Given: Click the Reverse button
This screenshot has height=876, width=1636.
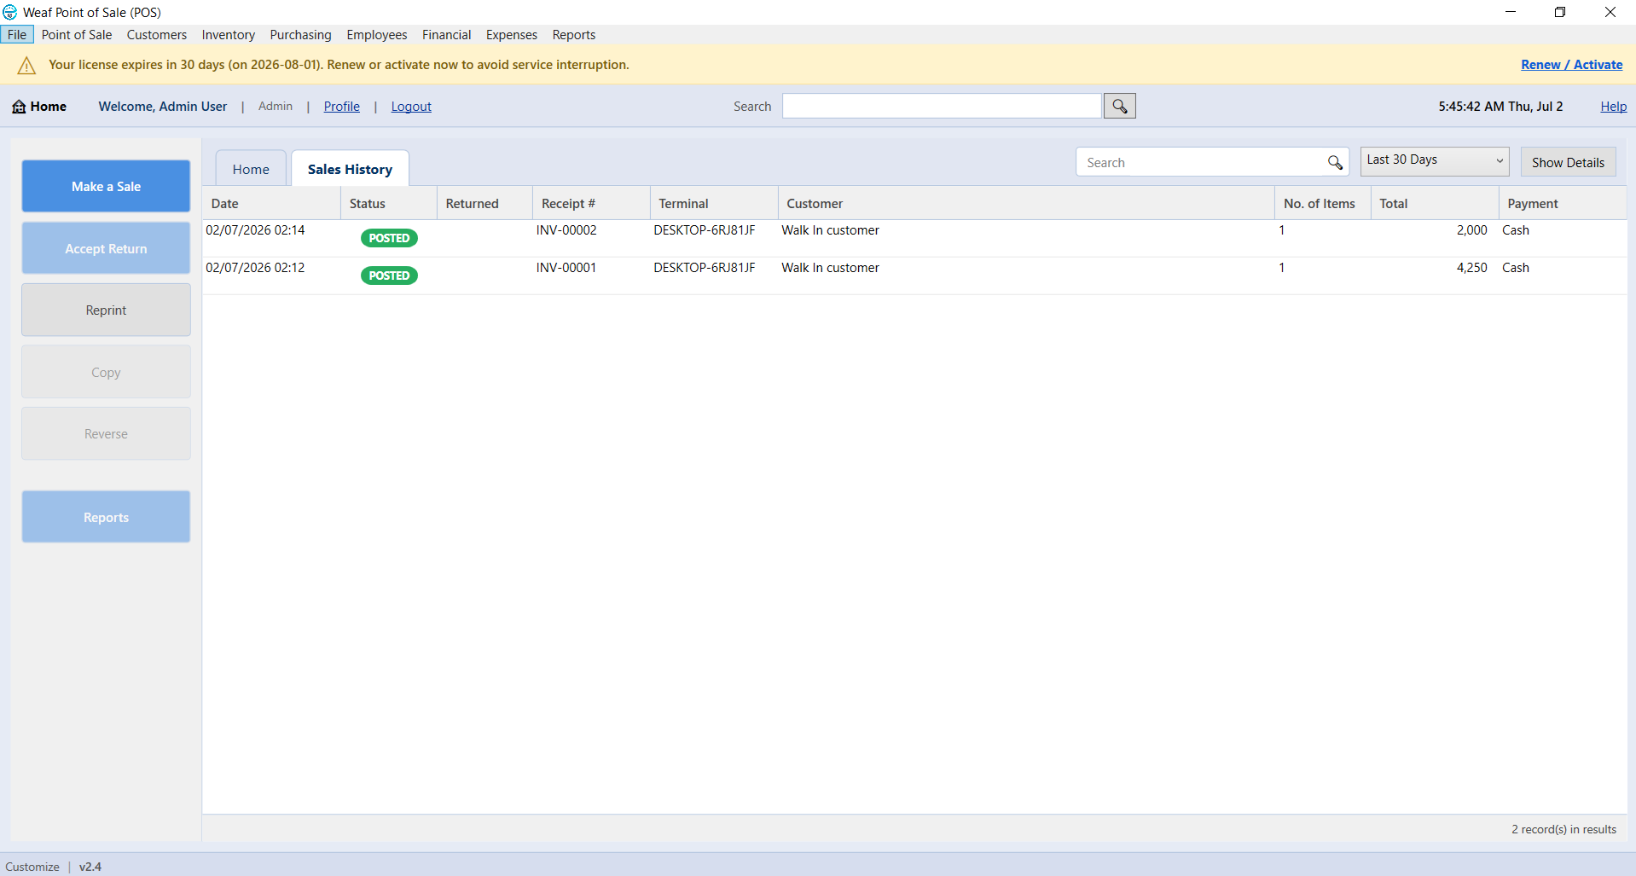Looking at the screenshot, I should 106,433.
